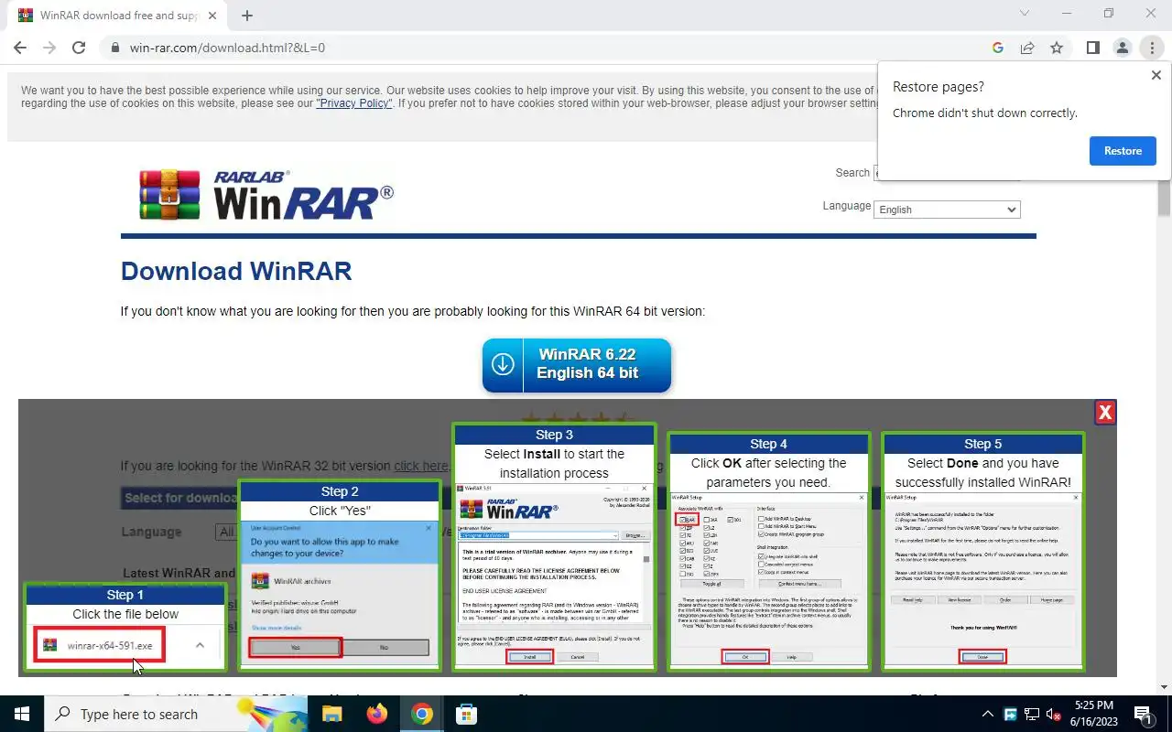Viewport: 1172px width, 732px height.
Task: Open the clock showing 5:25 PM
Action: tap(1092, 714)
